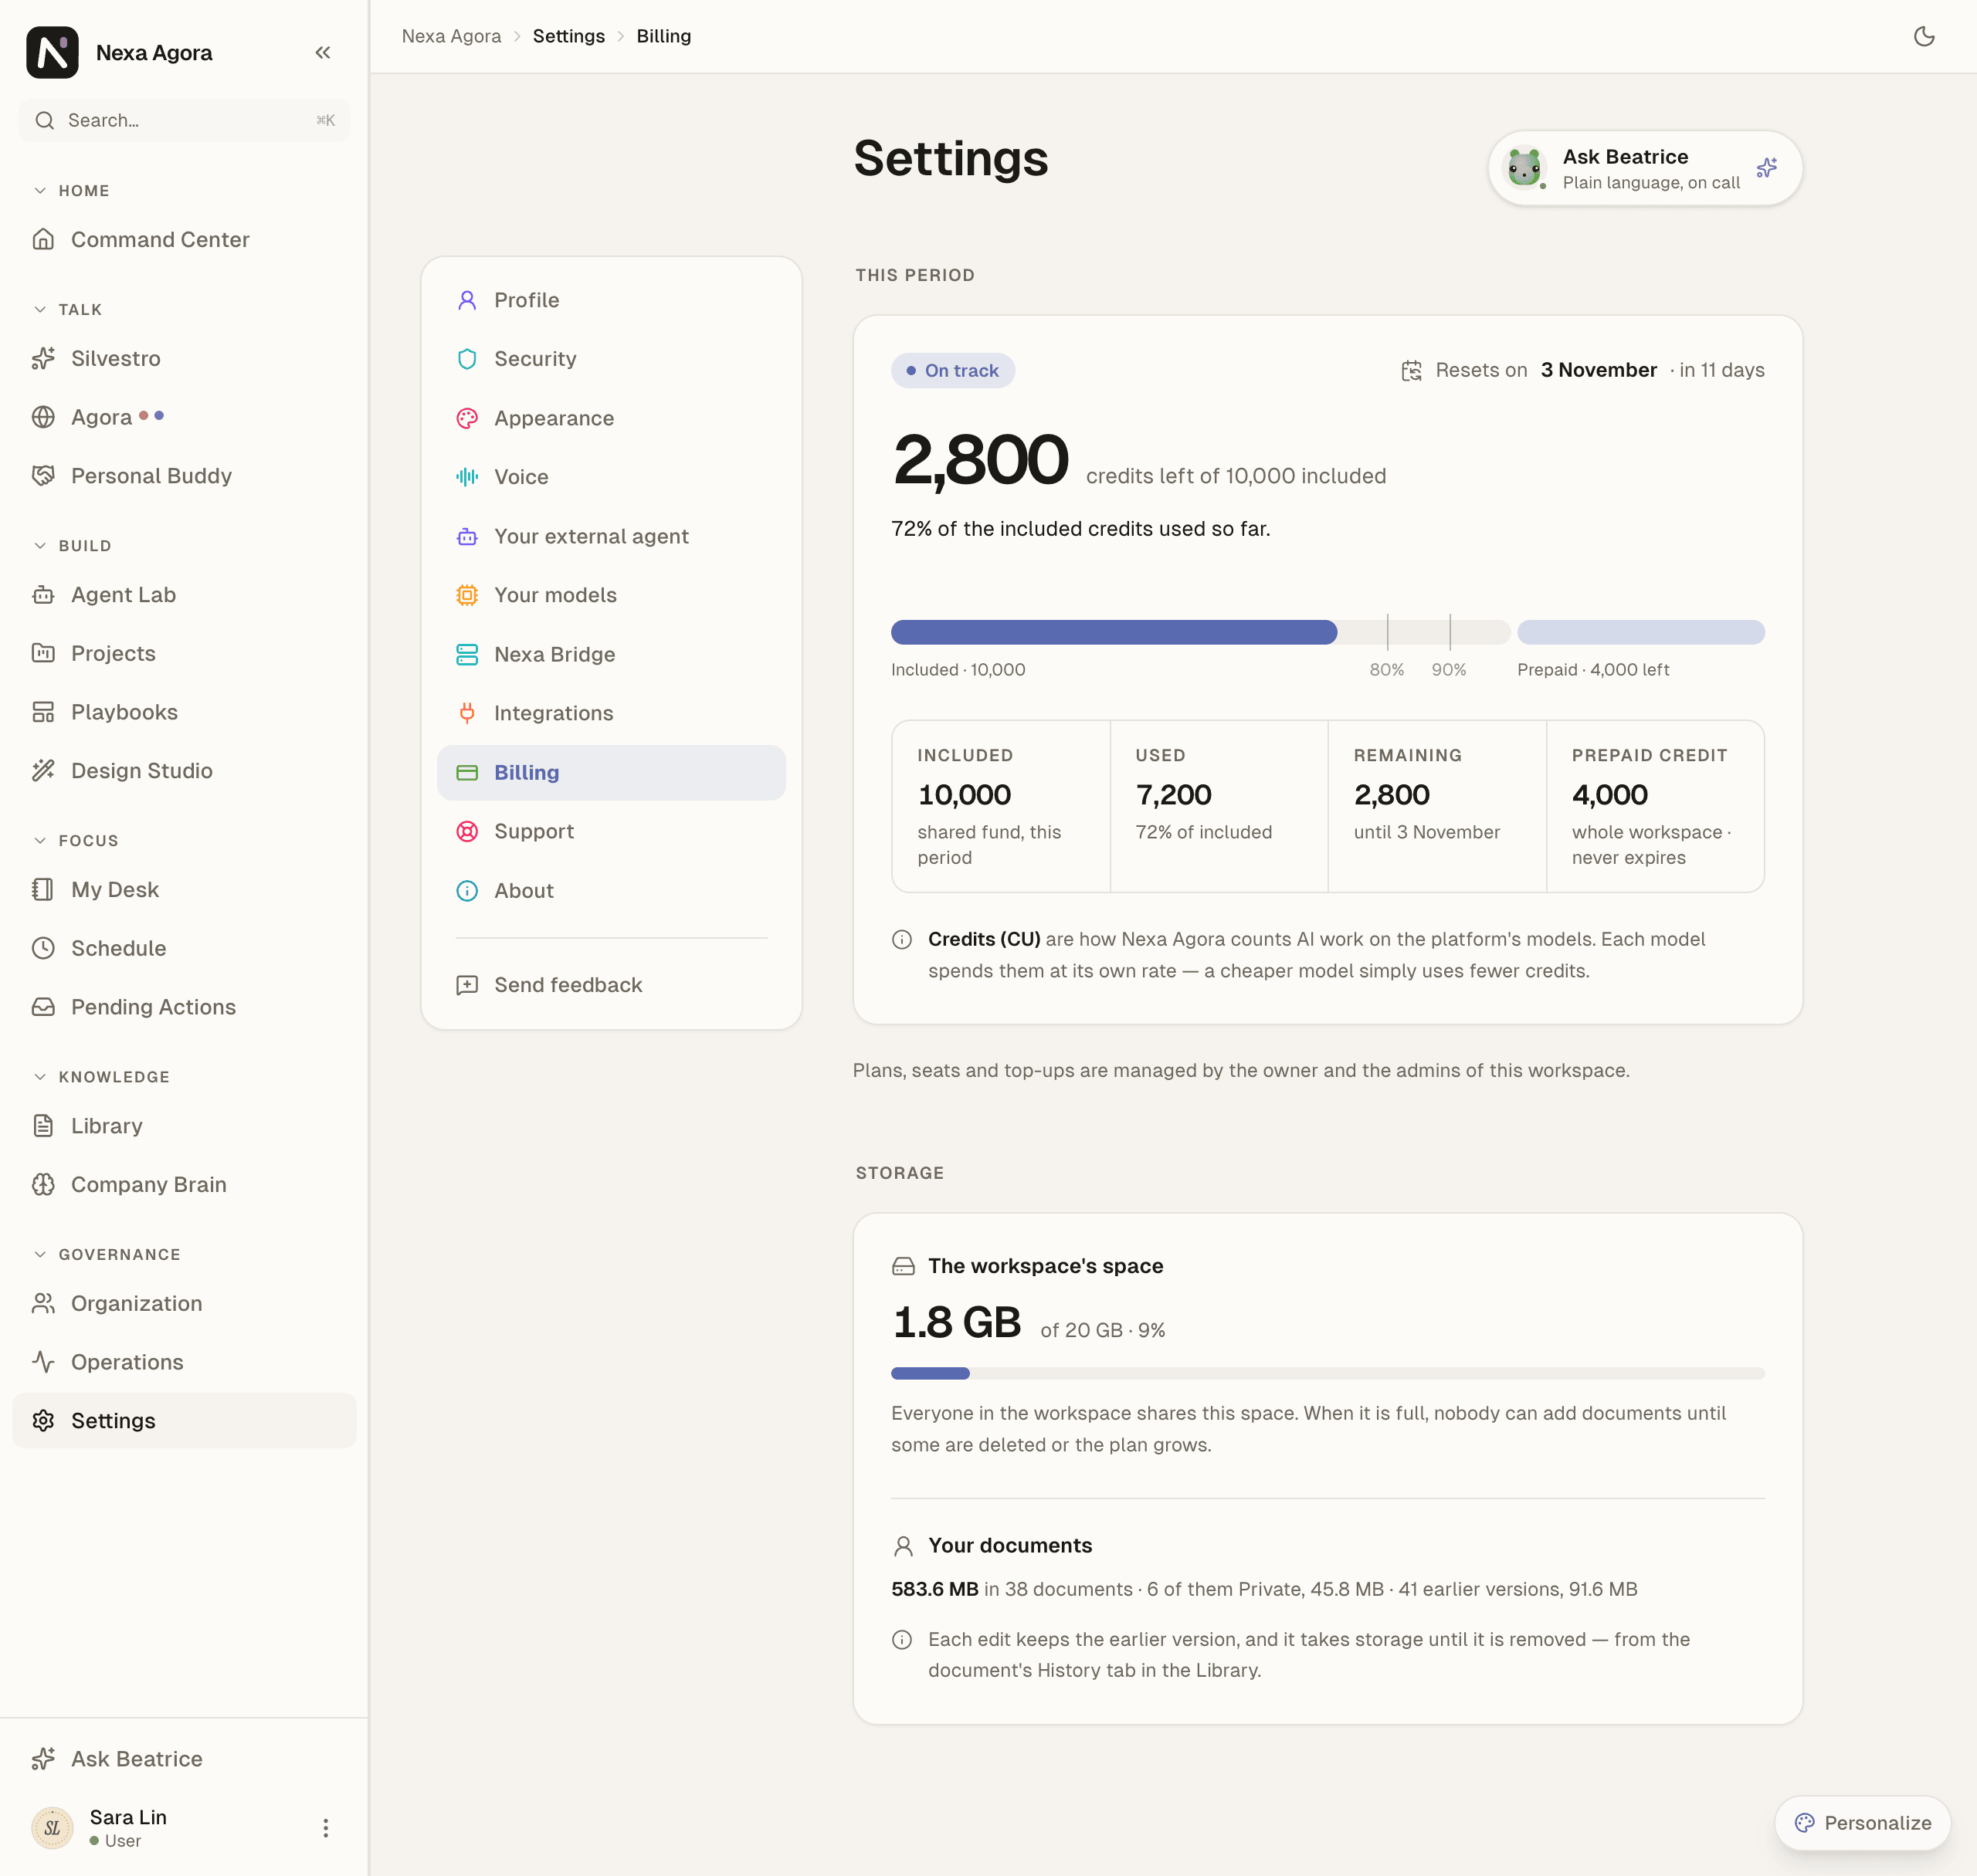Open user menu dots beside Sara Lin
1977x1876 pixels.
[x=325, y=1828]
